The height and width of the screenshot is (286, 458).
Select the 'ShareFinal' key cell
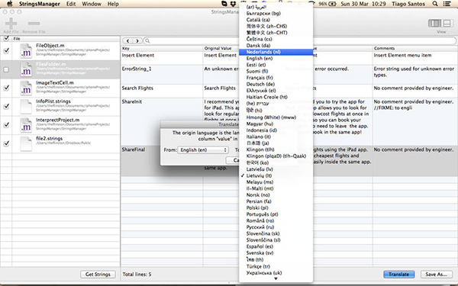pos(162,161)
